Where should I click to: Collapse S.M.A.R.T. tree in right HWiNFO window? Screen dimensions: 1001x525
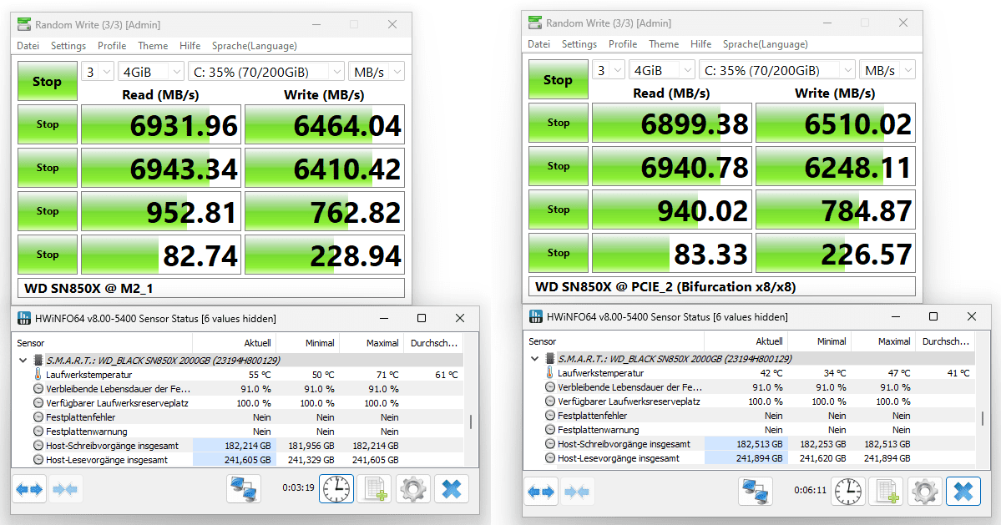tap(535, 359)
